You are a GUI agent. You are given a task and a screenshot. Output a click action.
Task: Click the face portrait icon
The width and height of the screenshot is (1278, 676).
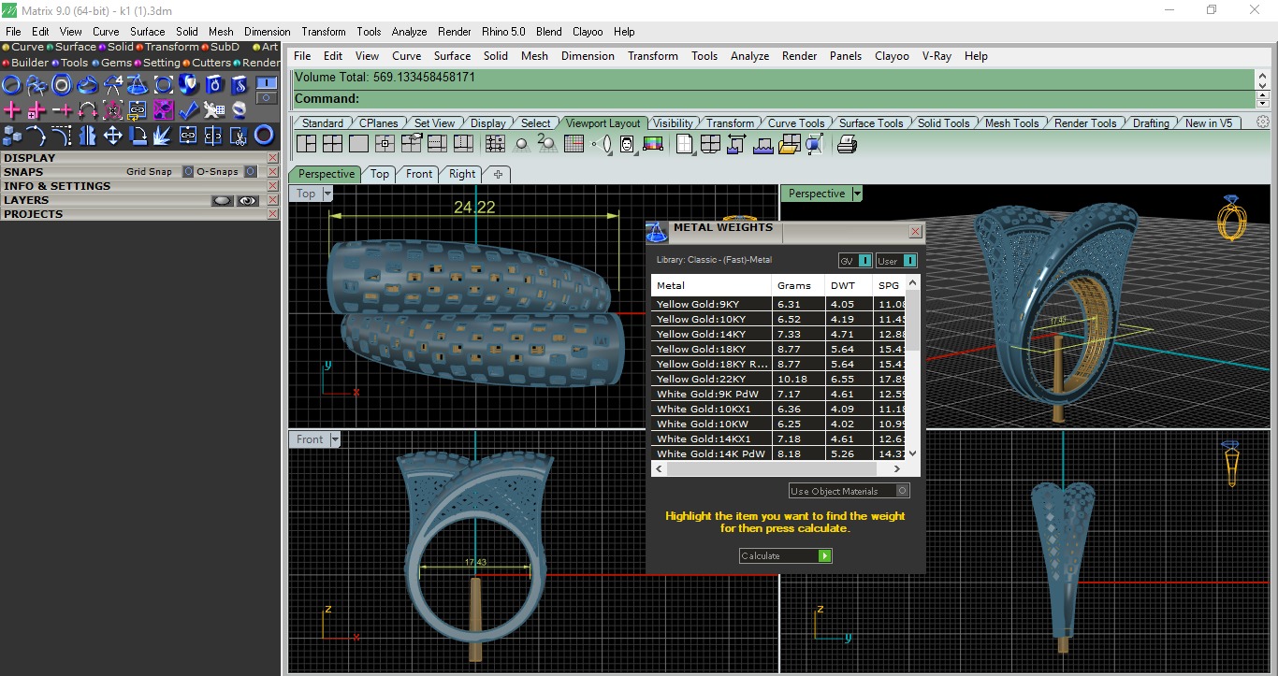(627, 144)
